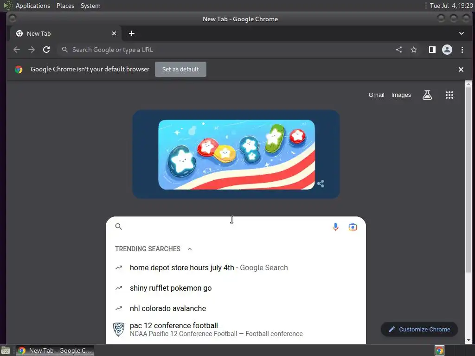This screenshot has height=356, width=475.
Task: Select 'nhl colorado avalanche' suggestion
Action: 236,308
